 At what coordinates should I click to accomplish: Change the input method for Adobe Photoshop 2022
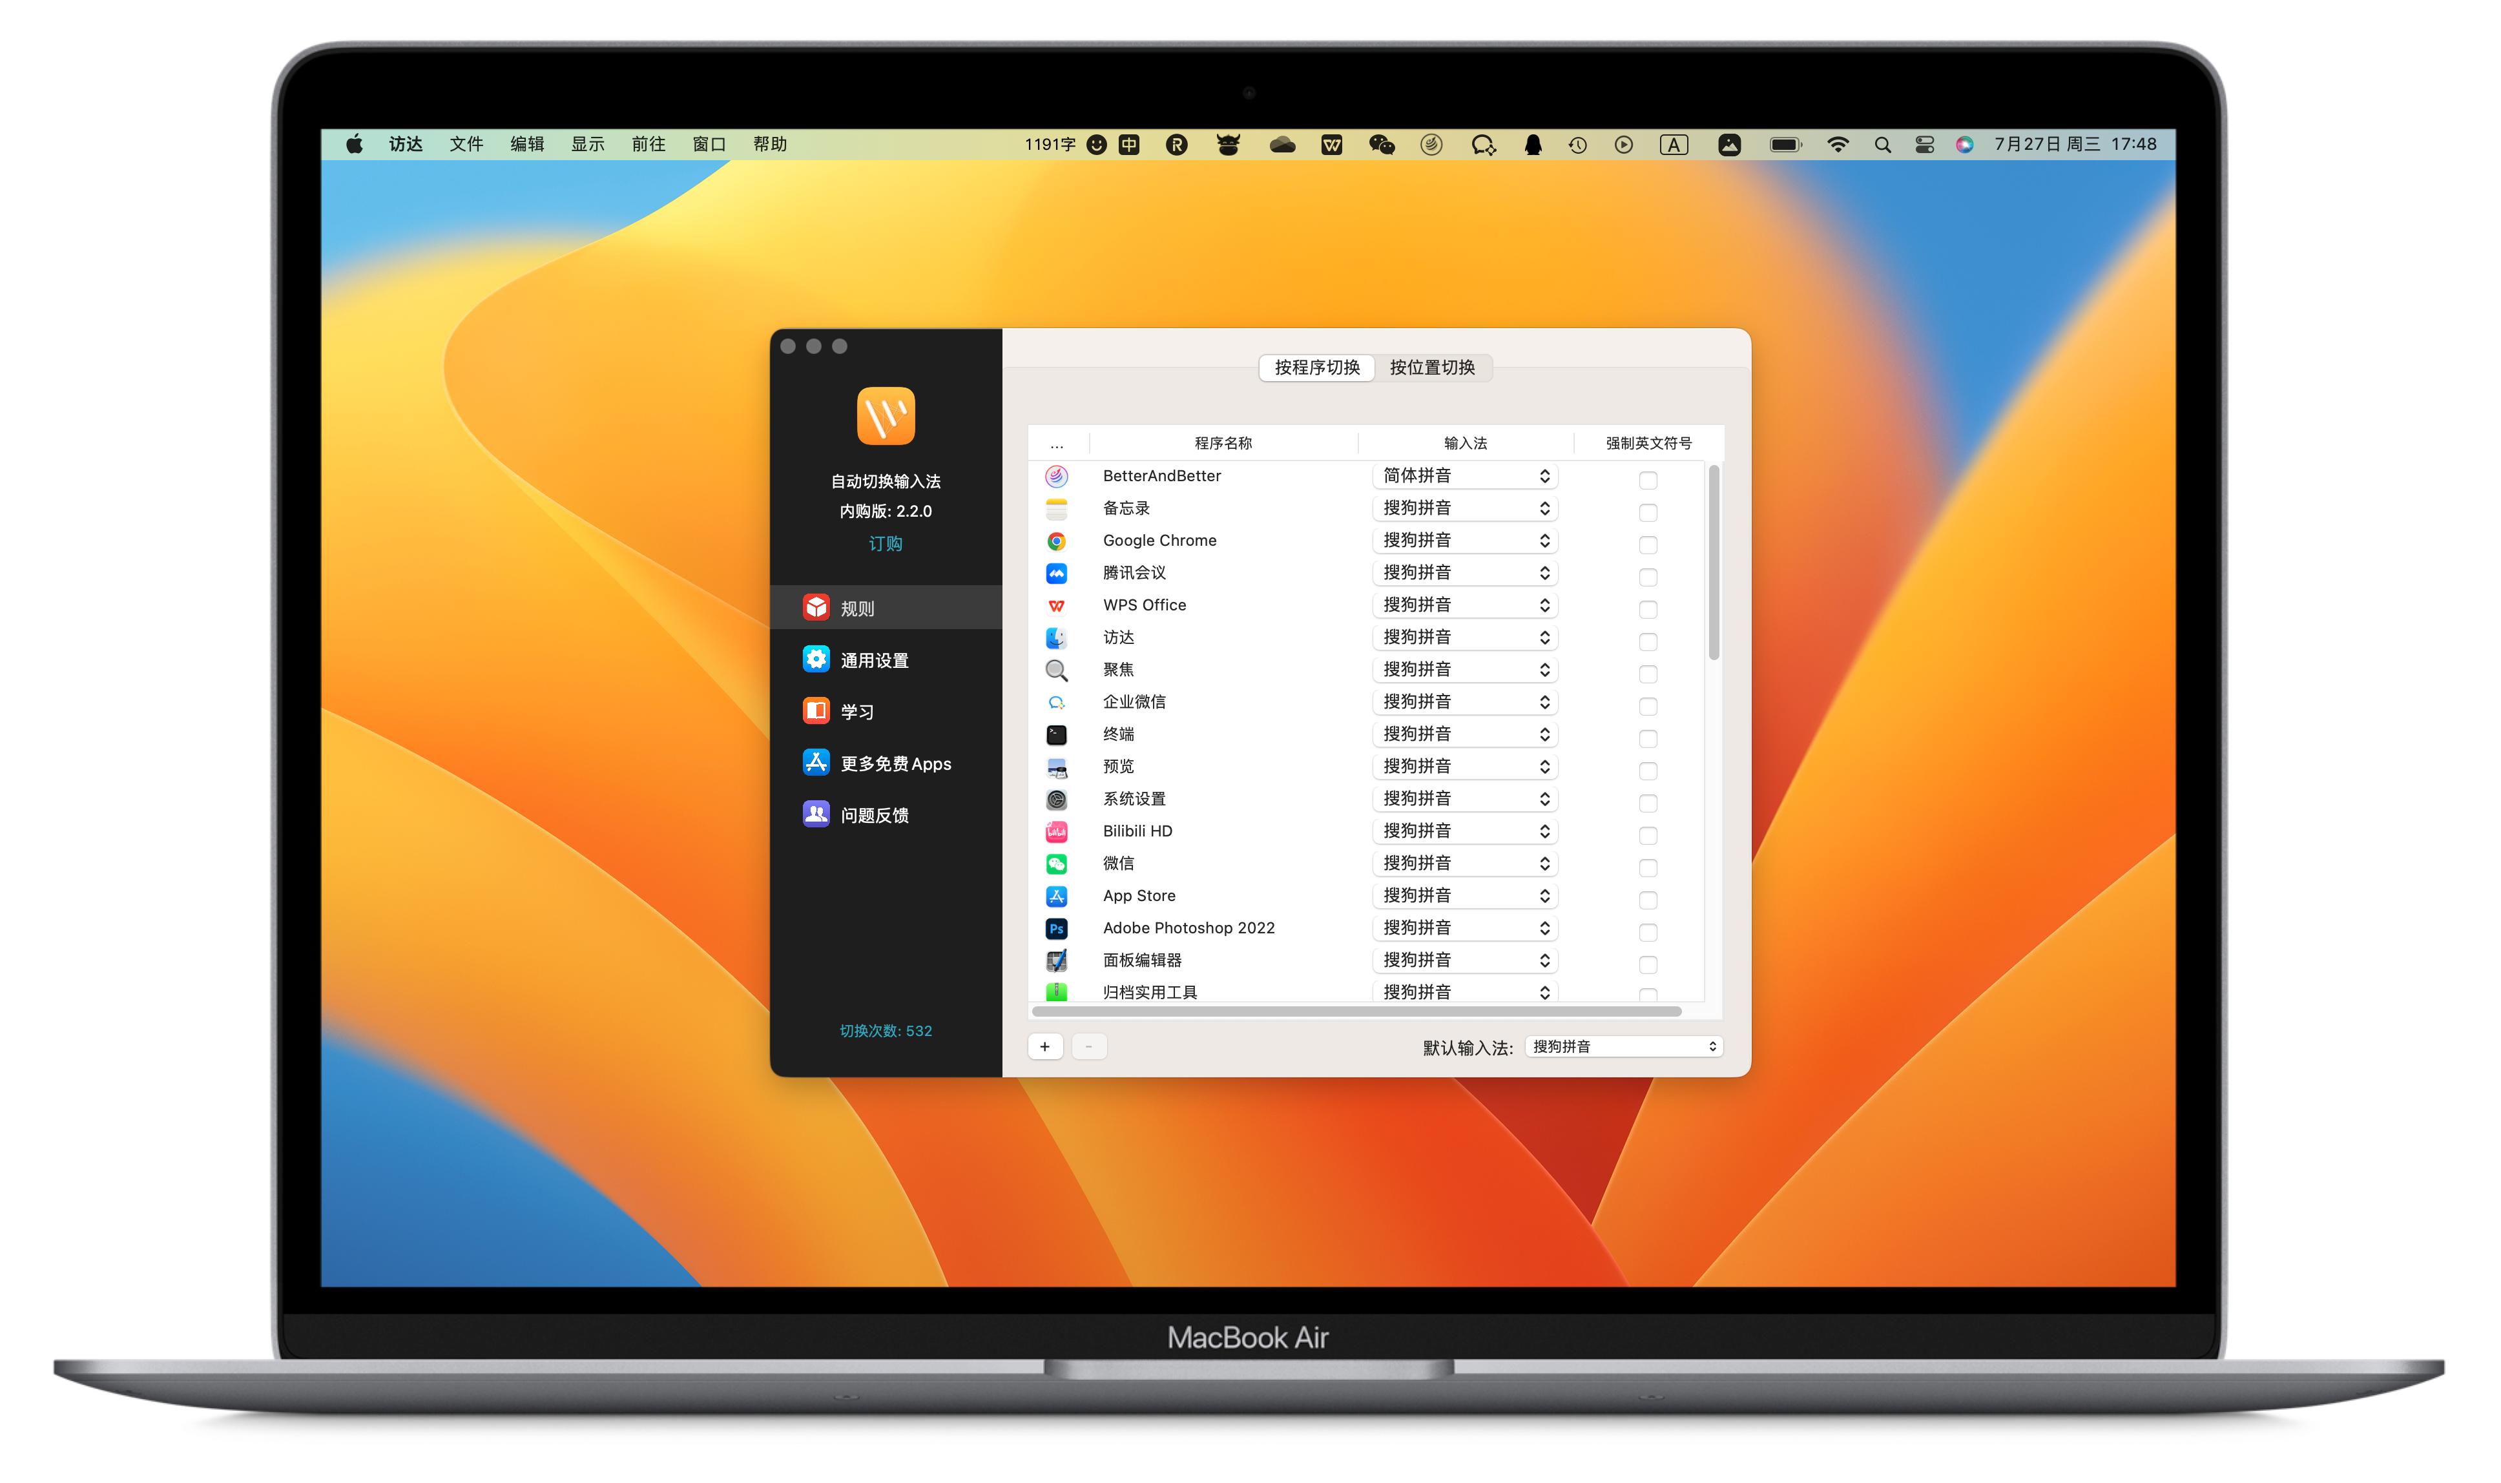(1465, 928)
